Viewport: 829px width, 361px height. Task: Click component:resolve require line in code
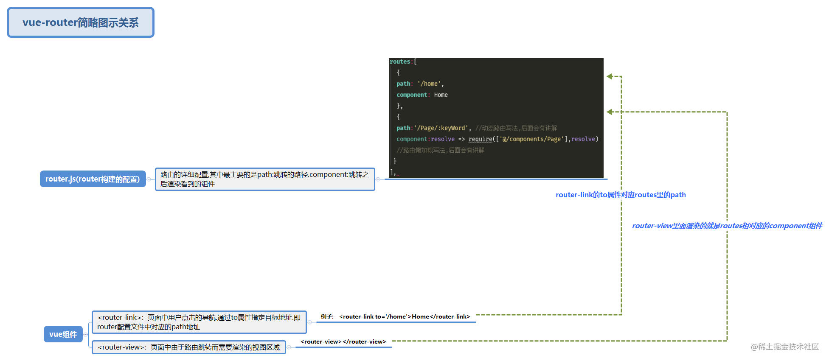pyautogui.click(x=497, y=139)
